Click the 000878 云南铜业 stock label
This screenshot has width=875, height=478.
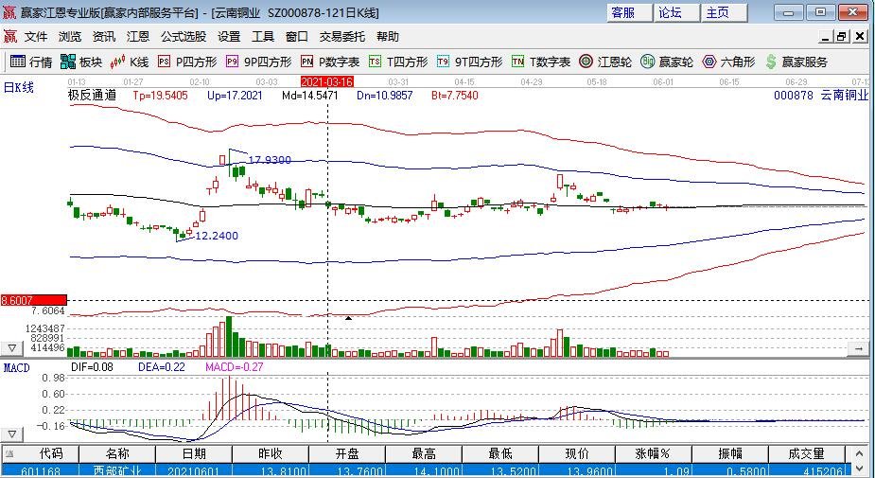(821, 96)
